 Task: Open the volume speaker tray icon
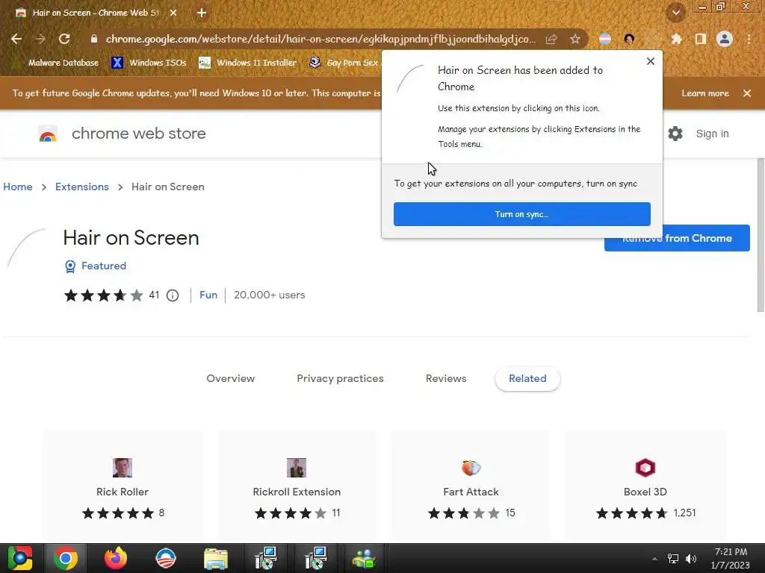tap(691, 559)
